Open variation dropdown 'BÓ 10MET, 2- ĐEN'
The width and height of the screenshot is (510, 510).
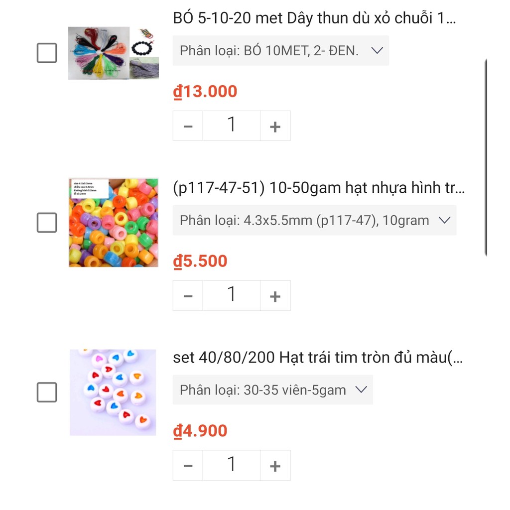coord(281,50)
